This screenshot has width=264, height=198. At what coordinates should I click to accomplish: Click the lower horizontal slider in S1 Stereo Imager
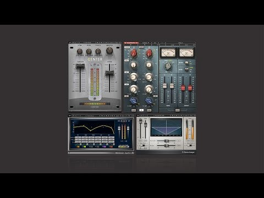(x=166, y=146)
